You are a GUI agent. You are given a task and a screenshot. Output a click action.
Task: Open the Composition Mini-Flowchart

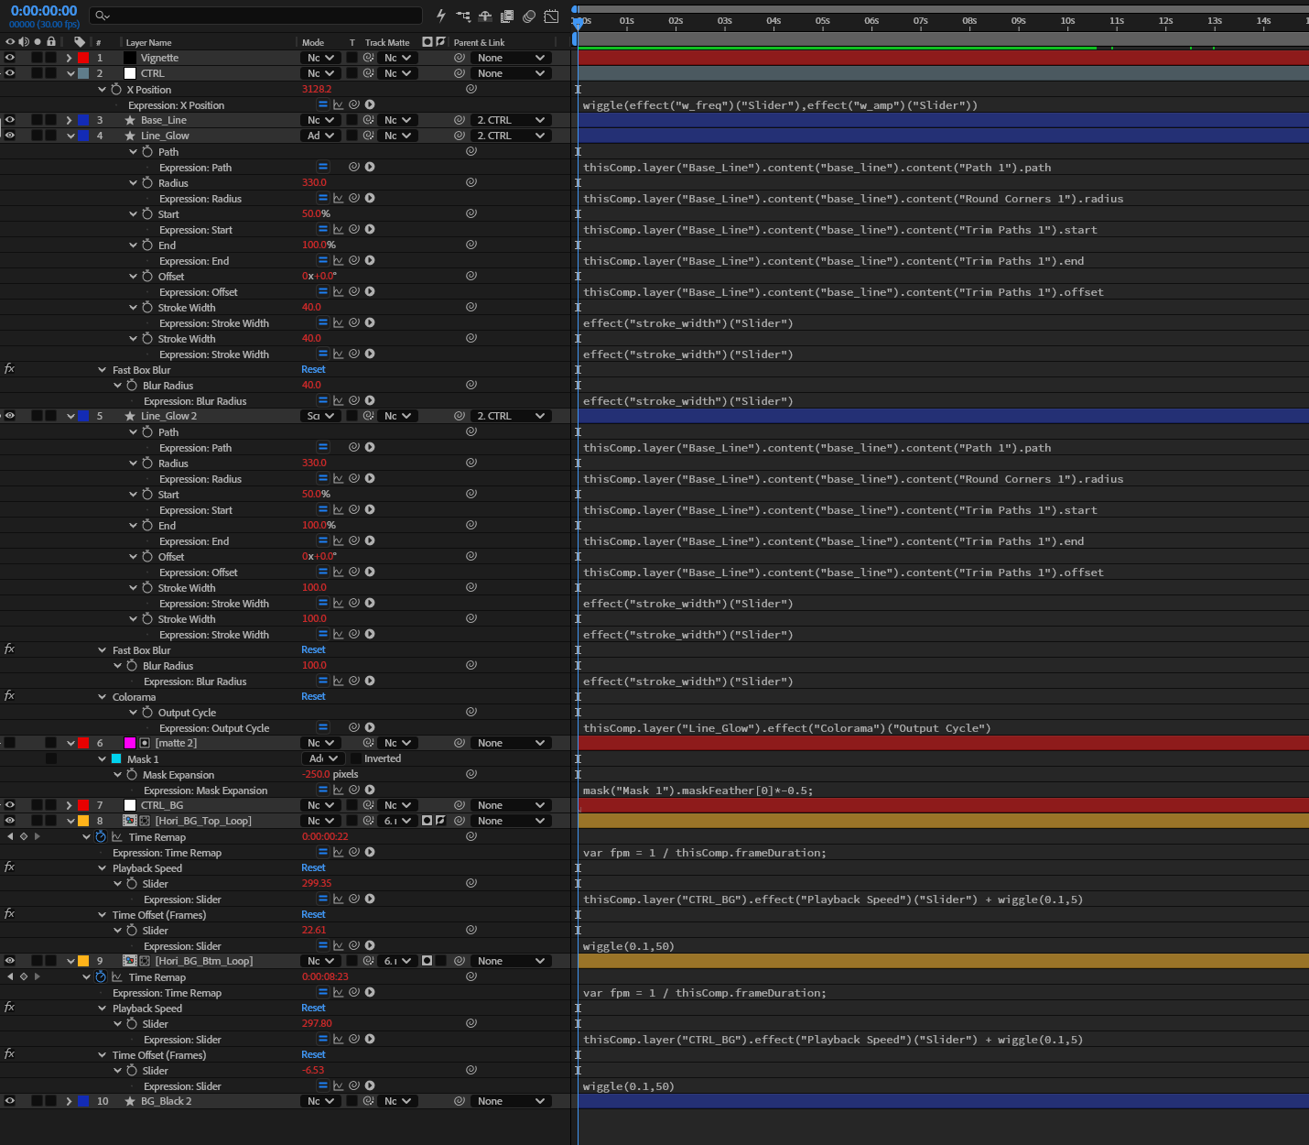[463, 16]
